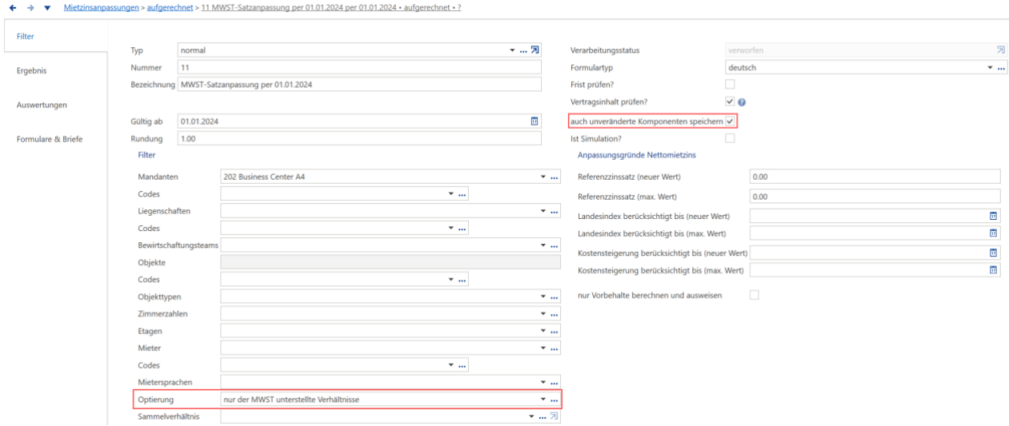
Task: Click ellipsis button in Liegenschaften field
Action: point(554,211)
